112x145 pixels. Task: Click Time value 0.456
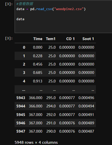[x=38, y=64]
